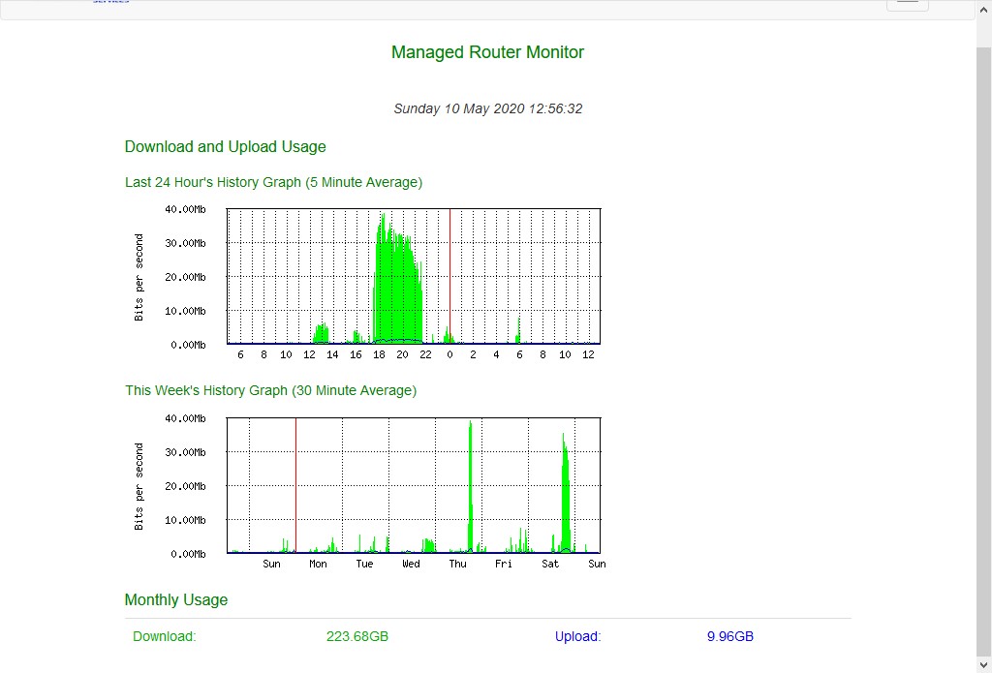Click the Saturday traffic spike in weekly graph
This screenshot has height=673, width=992.
(x=564, y=494)
